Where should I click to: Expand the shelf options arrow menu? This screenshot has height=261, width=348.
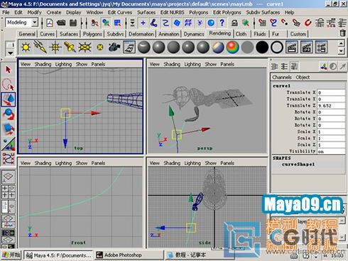coord(11,53)
